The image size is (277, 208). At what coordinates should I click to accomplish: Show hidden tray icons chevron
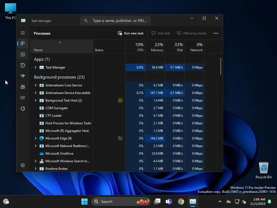[220, 201]
